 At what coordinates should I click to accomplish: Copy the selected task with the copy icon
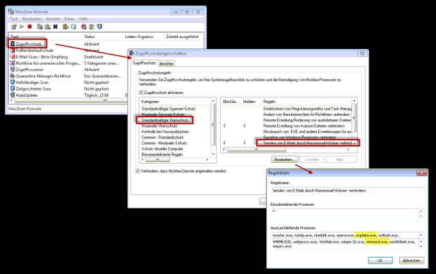[40, 27]
